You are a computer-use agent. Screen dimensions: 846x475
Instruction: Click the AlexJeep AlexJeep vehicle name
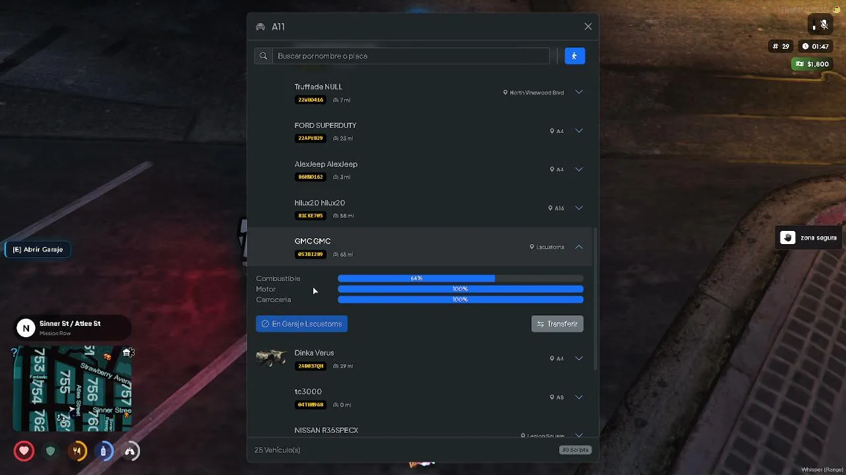click(x=326, y=164)
